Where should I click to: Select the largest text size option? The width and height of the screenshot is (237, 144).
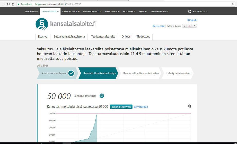[x=195, y=26]
